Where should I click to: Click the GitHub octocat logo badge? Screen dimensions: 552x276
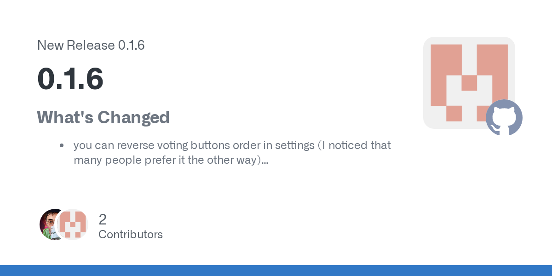coord(504,118)
